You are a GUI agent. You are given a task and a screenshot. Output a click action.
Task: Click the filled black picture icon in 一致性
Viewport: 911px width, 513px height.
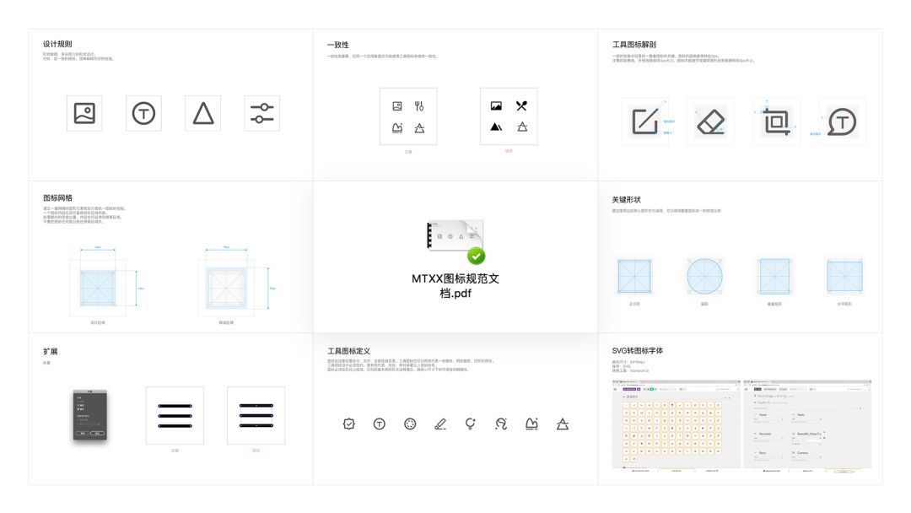pyautogui.click(x=496, y=105)
